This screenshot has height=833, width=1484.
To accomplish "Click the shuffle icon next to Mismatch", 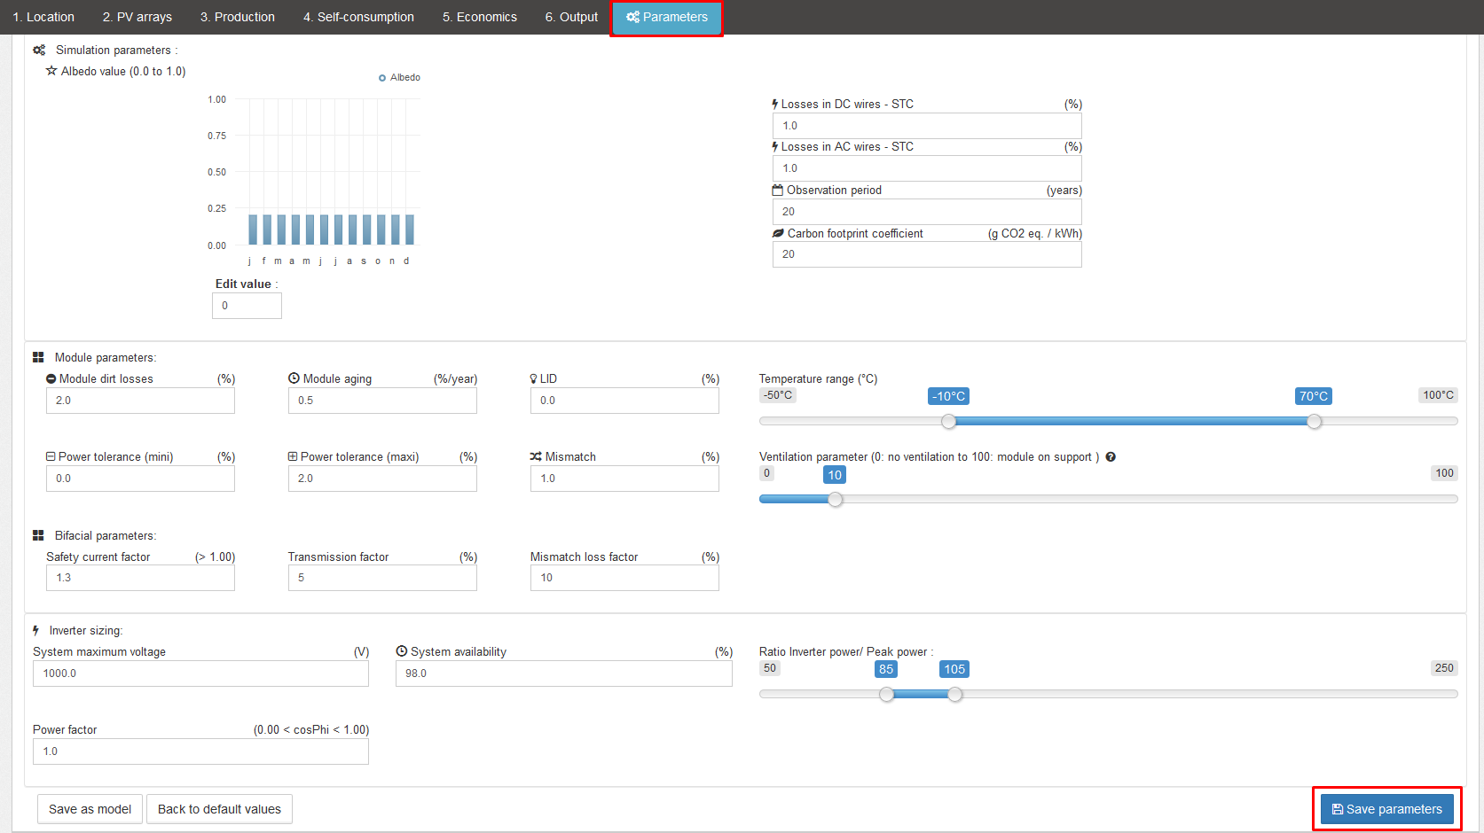I will [536, 457].
